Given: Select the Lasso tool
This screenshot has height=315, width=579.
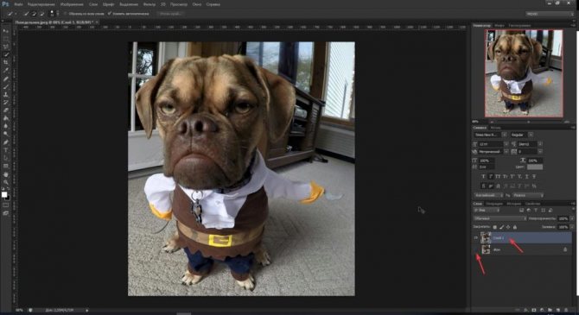Looking at the screenshot, I should [x=6, y=47].
